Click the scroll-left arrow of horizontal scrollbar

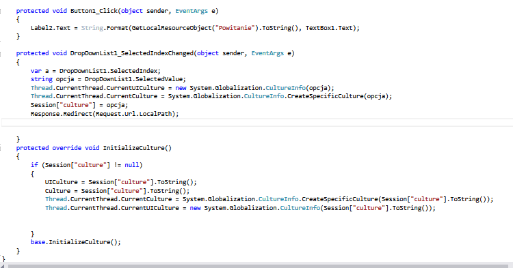(3, 266)
